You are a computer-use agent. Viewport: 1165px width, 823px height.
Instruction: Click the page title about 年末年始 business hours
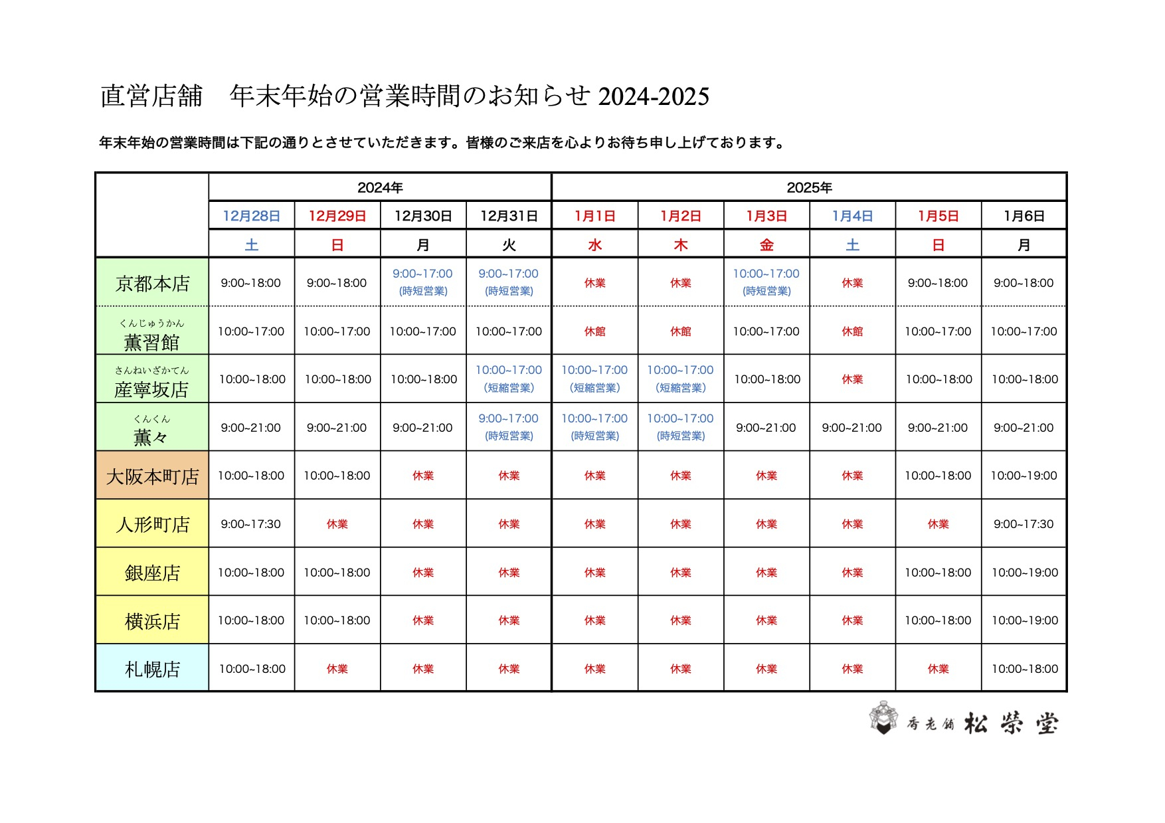pyautogui.click(x=404, y=96)
